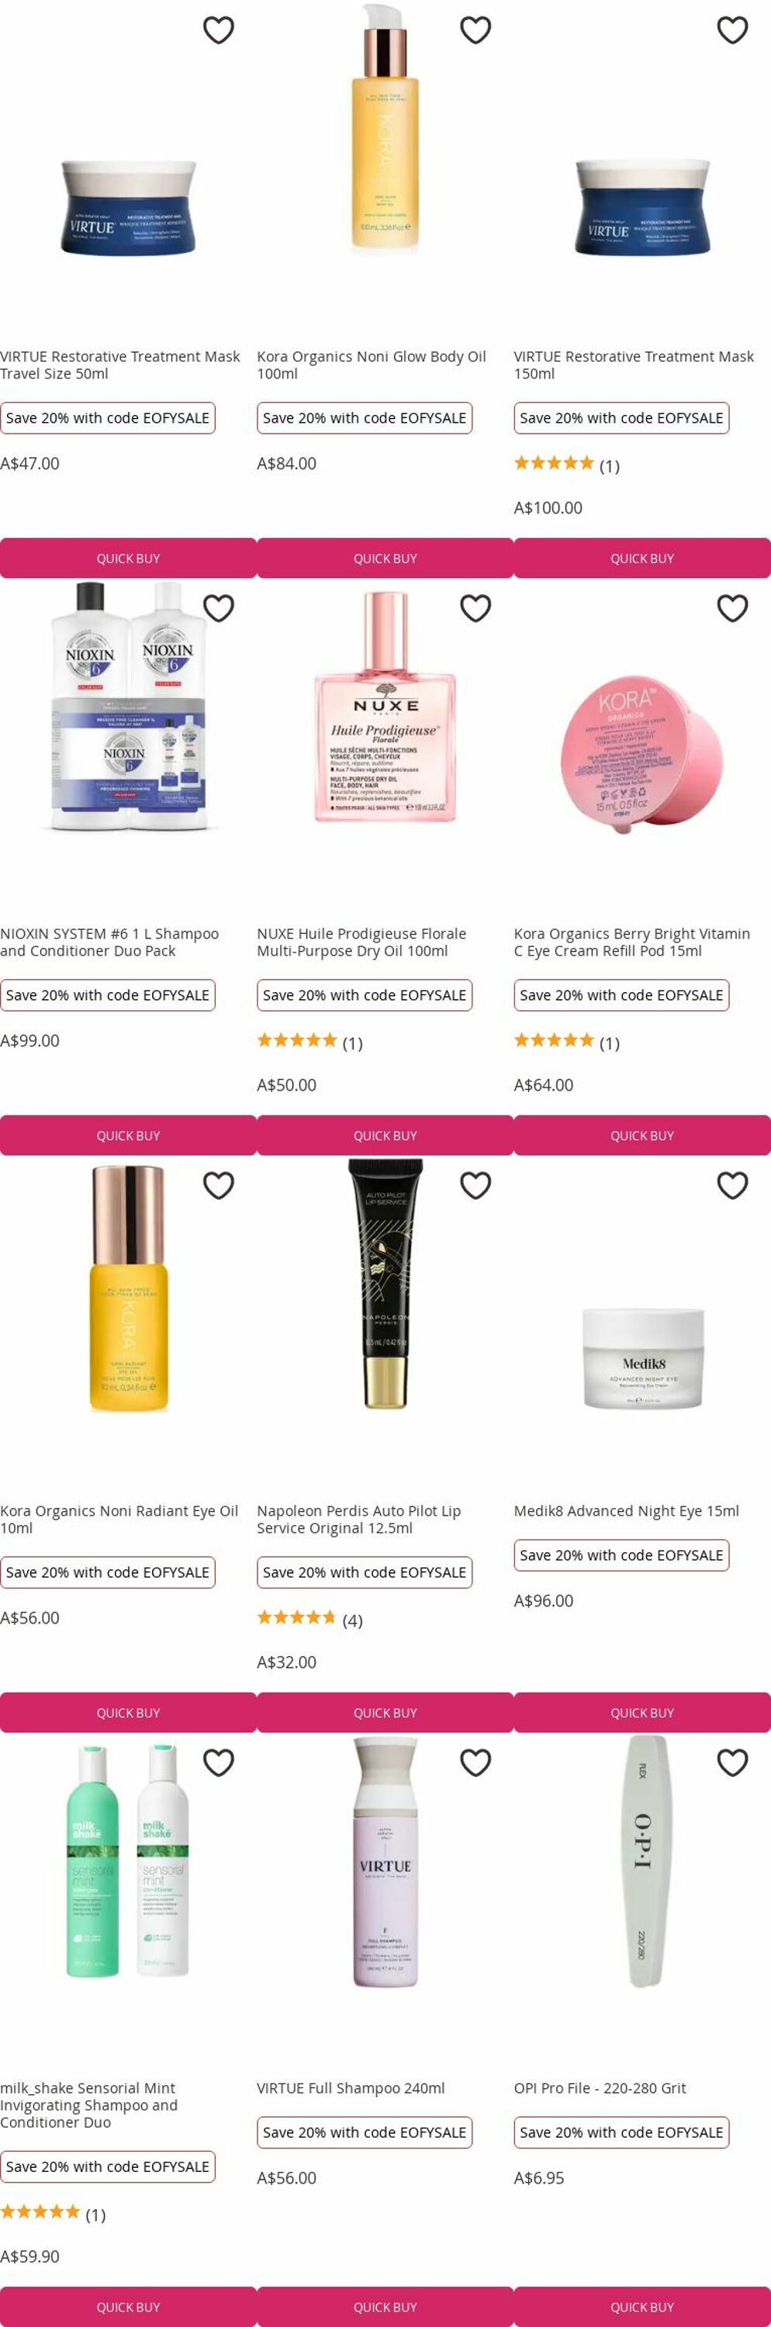Wishlist the Kora Berry Bright Eye Cream
This screenshot has width=771, height=2327.
point(732,608)
